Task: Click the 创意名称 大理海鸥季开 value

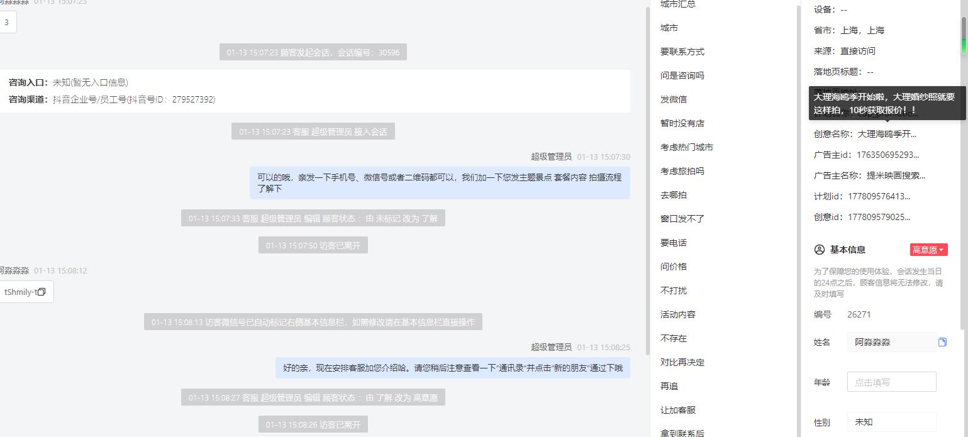Action: click(887, 134)
